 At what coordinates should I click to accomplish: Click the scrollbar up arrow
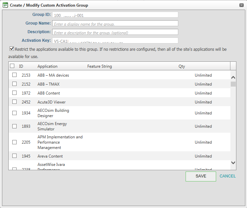tap(233, 77)
